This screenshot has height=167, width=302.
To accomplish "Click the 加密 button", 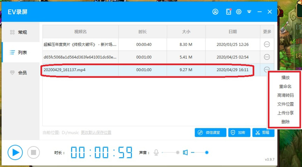I will click(x=239, y=132).
